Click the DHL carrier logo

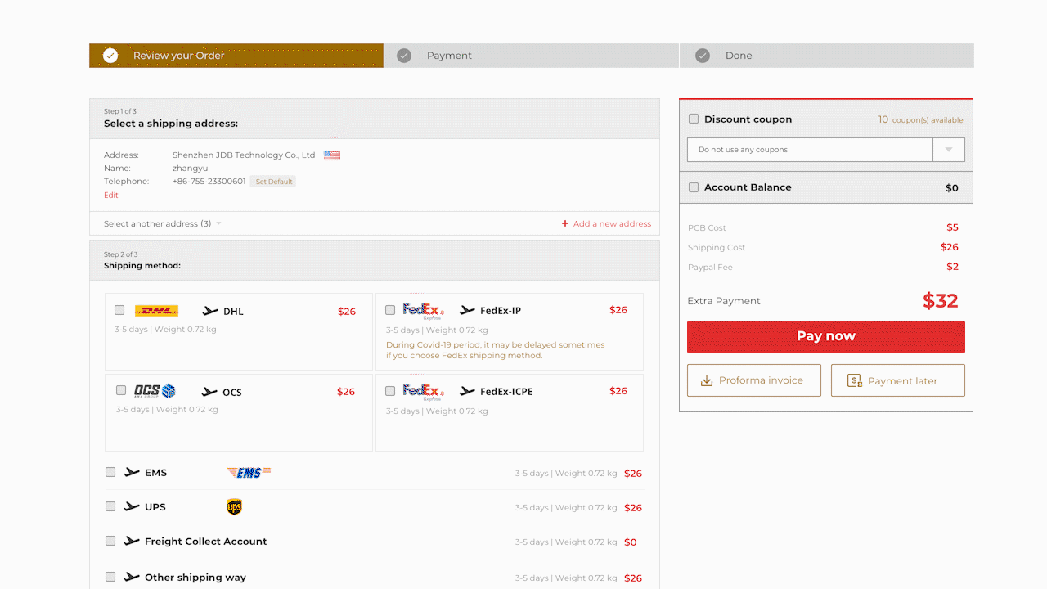[x=156, y=311]
